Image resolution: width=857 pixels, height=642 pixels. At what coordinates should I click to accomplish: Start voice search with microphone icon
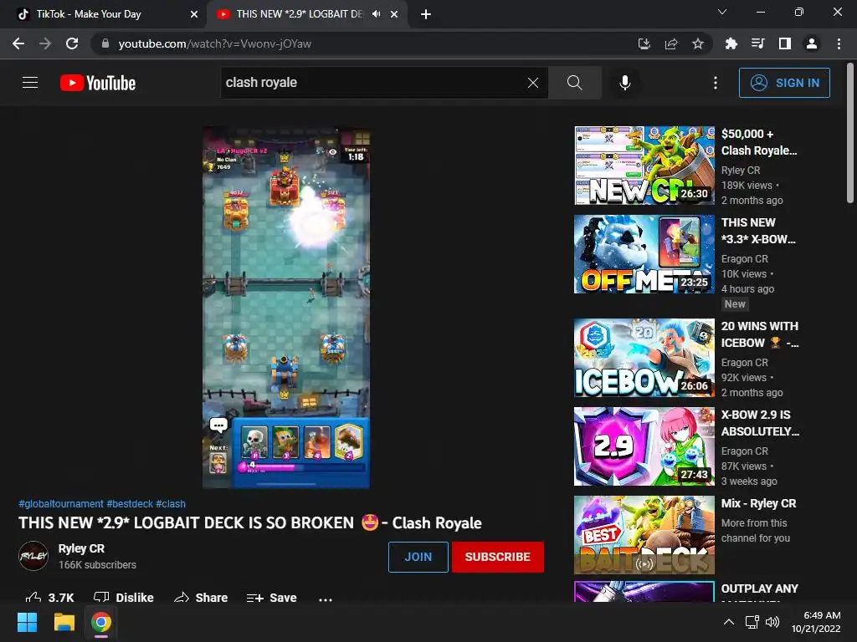[x=625, y=83]
